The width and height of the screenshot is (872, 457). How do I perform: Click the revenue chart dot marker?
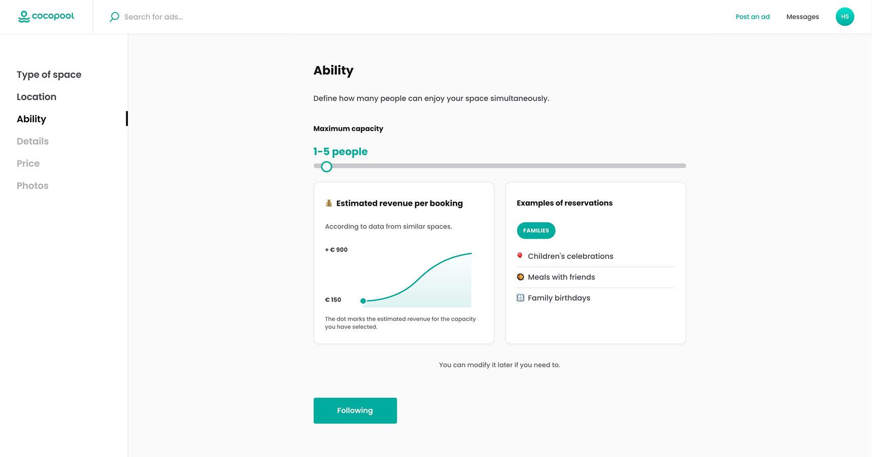click(363, 301)
